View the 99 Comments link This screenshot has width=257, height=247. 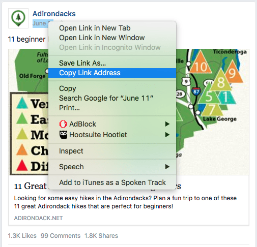(x=61, y=236)
